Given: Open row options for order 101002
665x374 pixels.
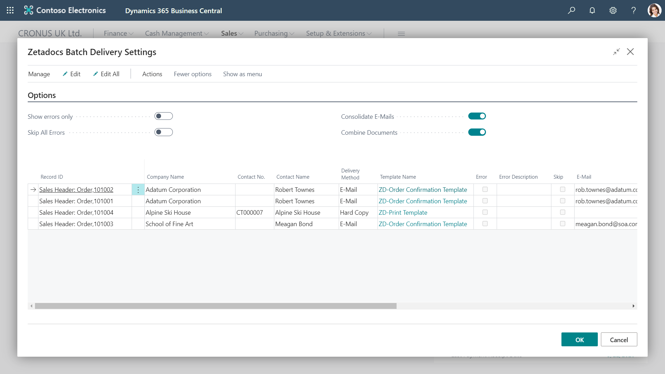Looking at the screenshot, I should point(138,190).
